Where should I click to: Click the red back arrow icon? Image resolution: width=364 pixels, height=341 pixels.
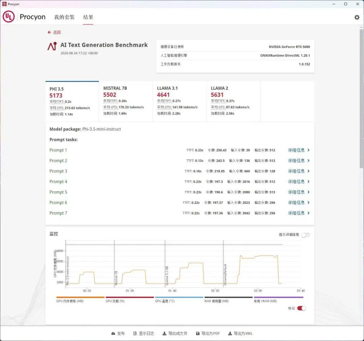point(49,32)
